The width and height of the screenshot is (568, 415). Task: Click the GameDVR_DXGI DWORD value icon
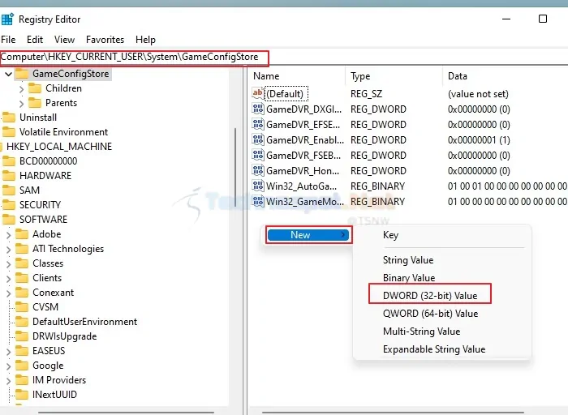click(x=258, y=109)
